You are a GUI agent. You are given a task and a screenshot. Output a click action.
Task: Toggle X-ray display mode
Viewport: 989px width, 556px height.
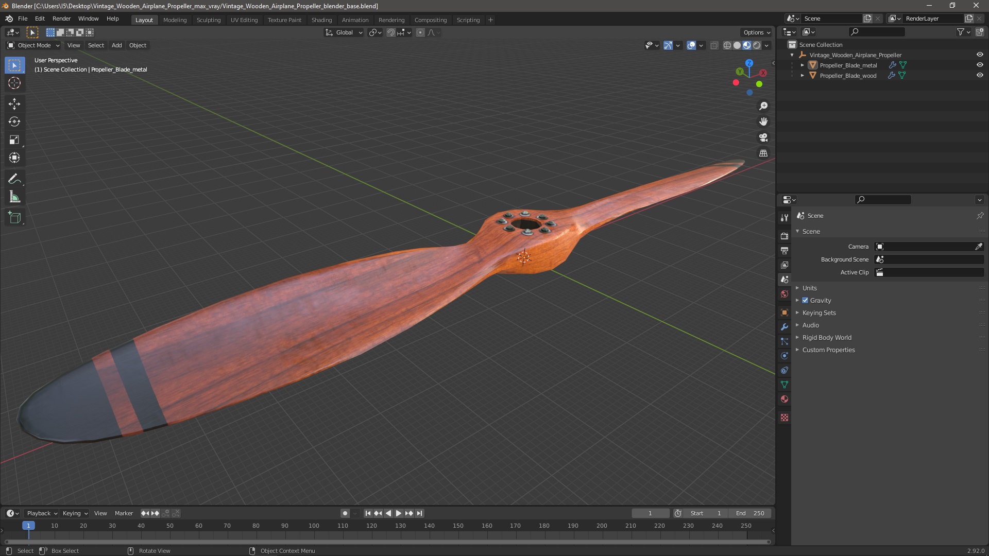pyautogui.click(x=714, y=45)
